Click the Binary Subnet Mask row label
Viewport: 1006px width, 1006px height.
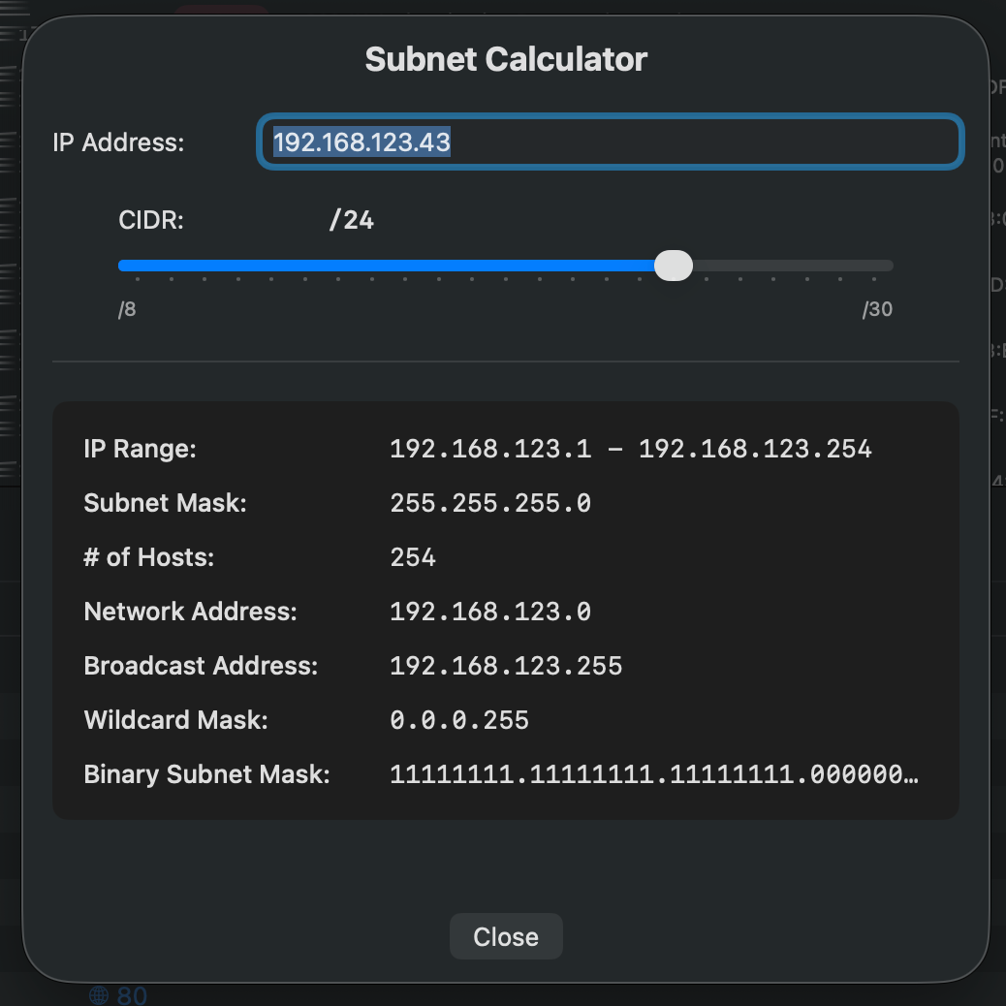click(207, 774)
